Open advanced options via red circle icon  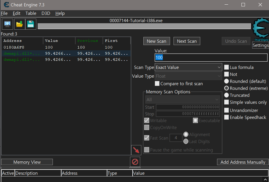click(x=135, y=162)
